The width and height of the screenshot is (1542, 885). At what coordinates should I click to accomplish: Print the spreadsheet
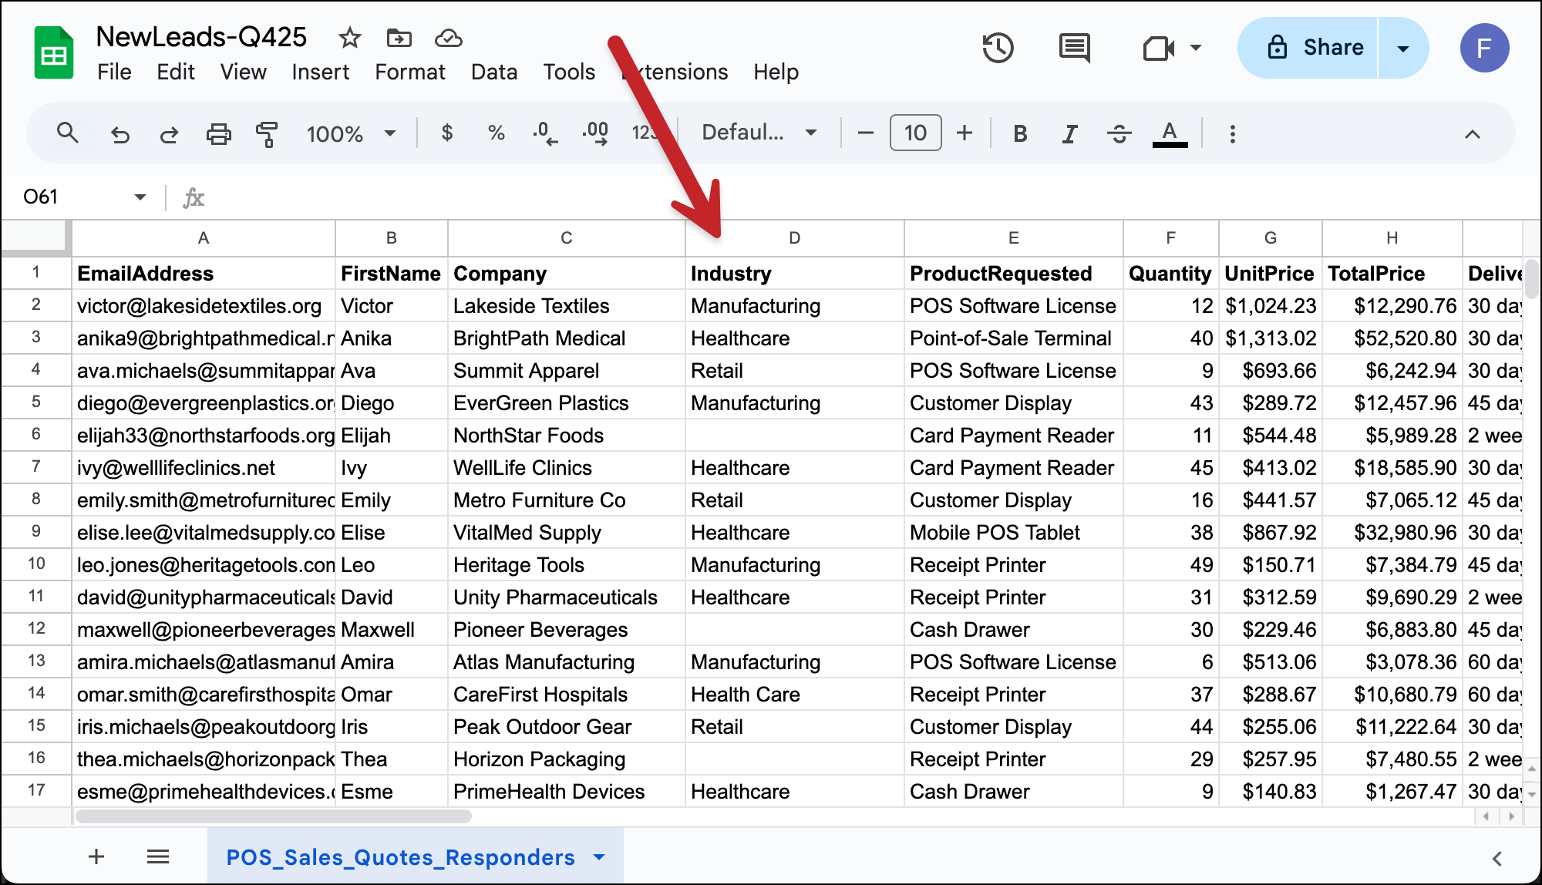point(219,133)
